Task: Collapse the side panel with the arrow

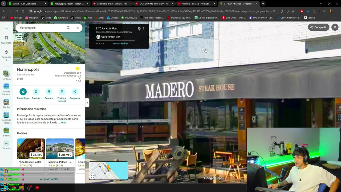Action: (87, 102)
